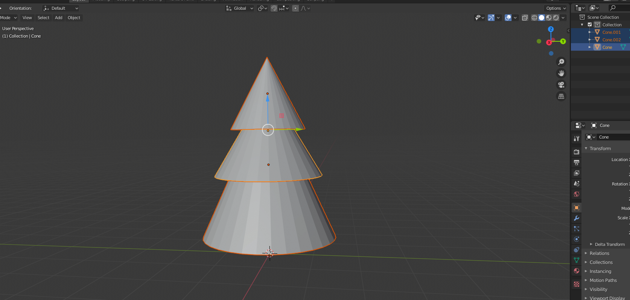Switch to wireframe viewport shading
The width and height of the screenshot is (630, 300).
coord(534,18)
